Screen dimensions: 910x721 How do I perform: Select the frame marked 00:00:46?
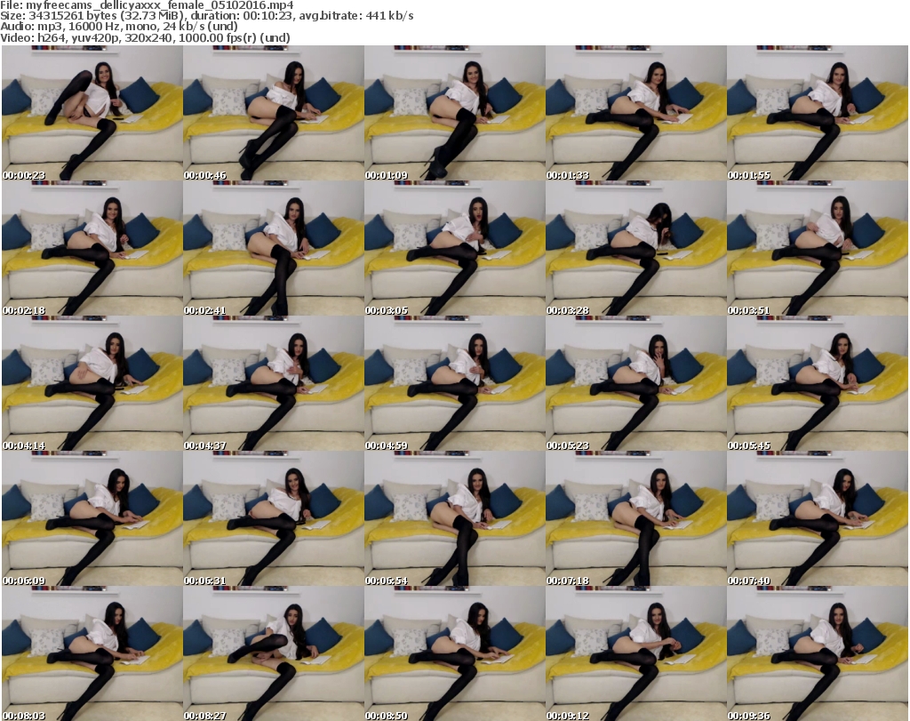click(x=273, y=114)
